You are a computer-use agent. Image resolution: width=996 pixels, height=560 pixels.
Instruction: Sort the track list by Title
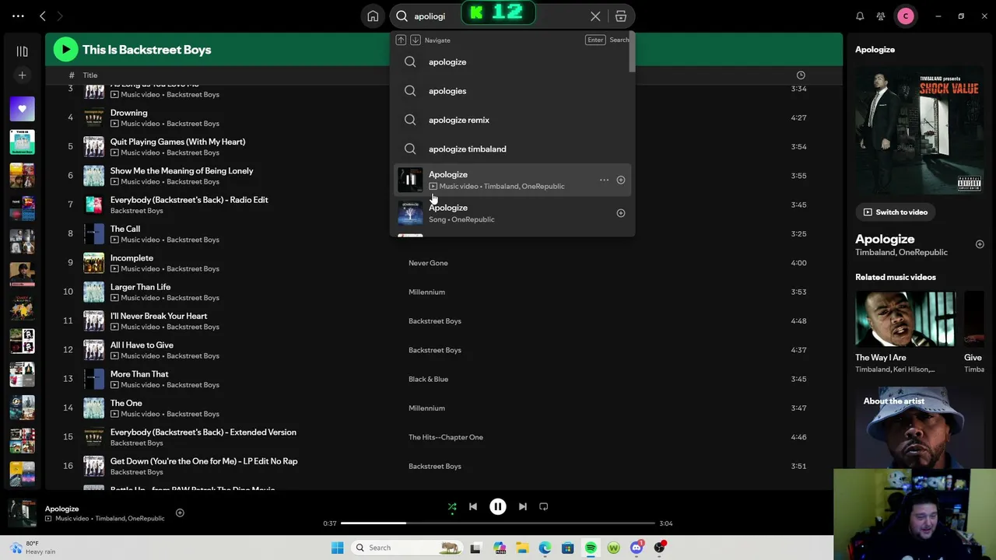90,75
